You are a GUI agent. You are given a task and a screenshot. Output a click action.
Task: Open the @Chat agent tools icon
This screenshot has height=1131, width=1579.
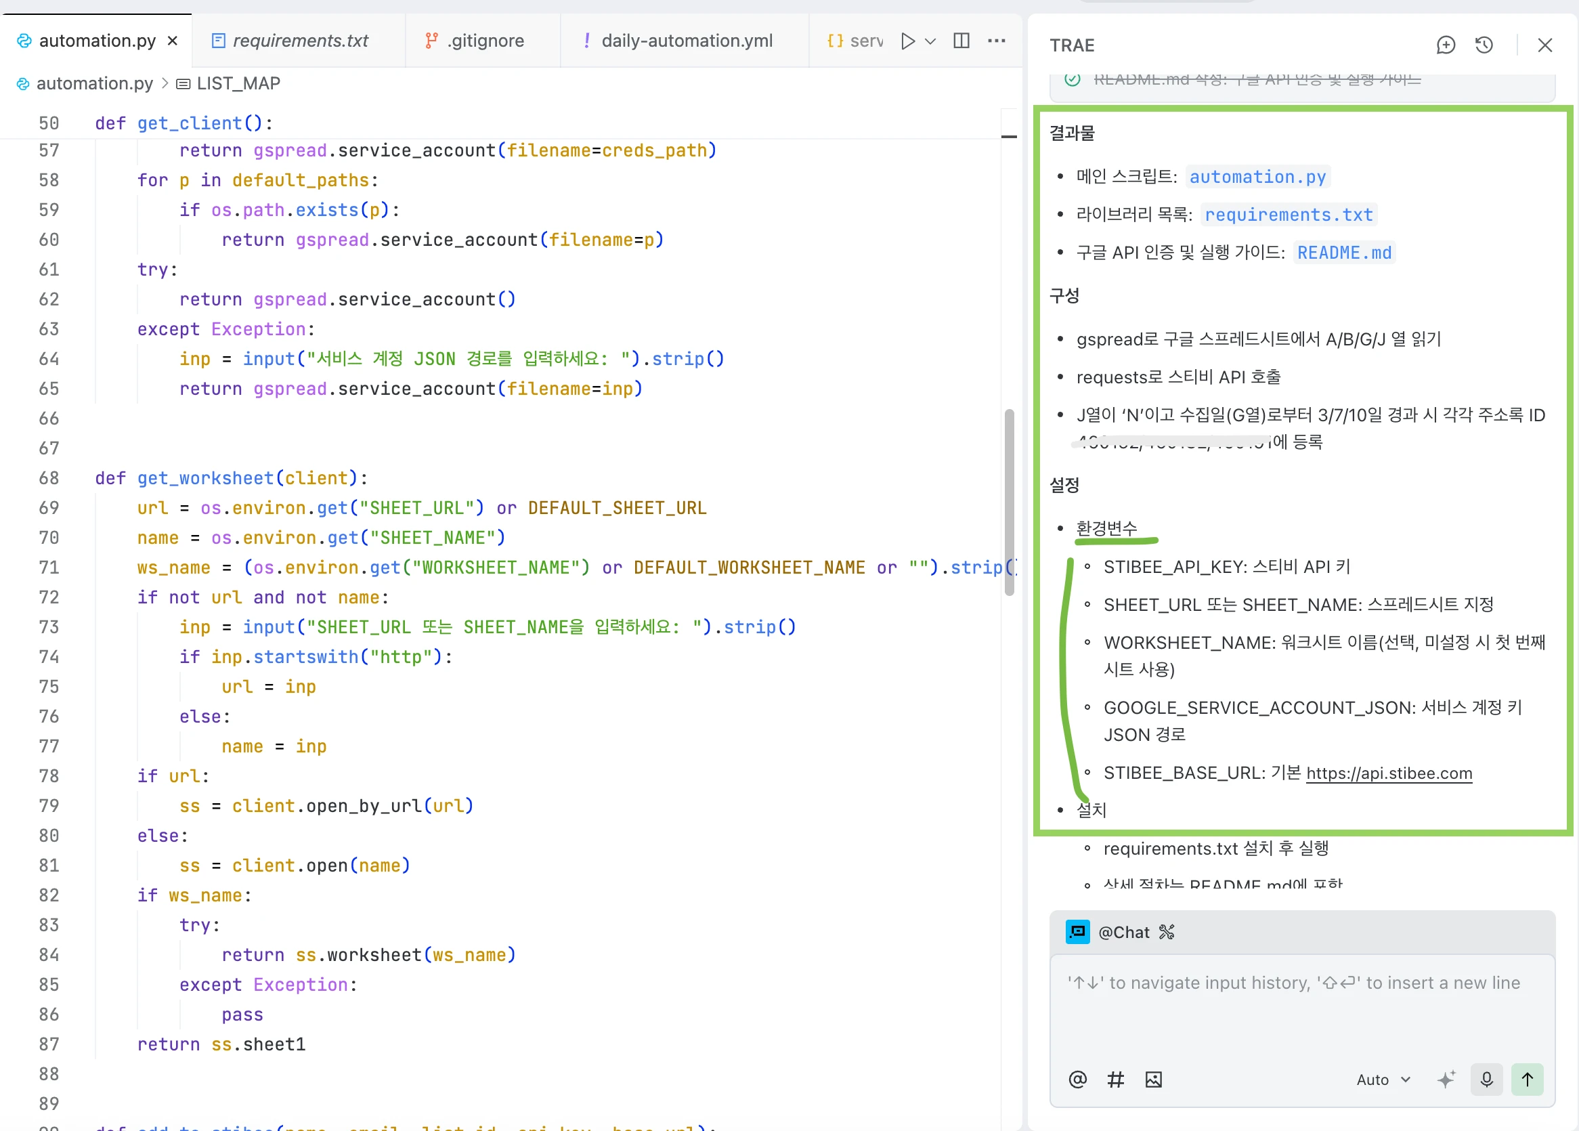(1167, 932)
